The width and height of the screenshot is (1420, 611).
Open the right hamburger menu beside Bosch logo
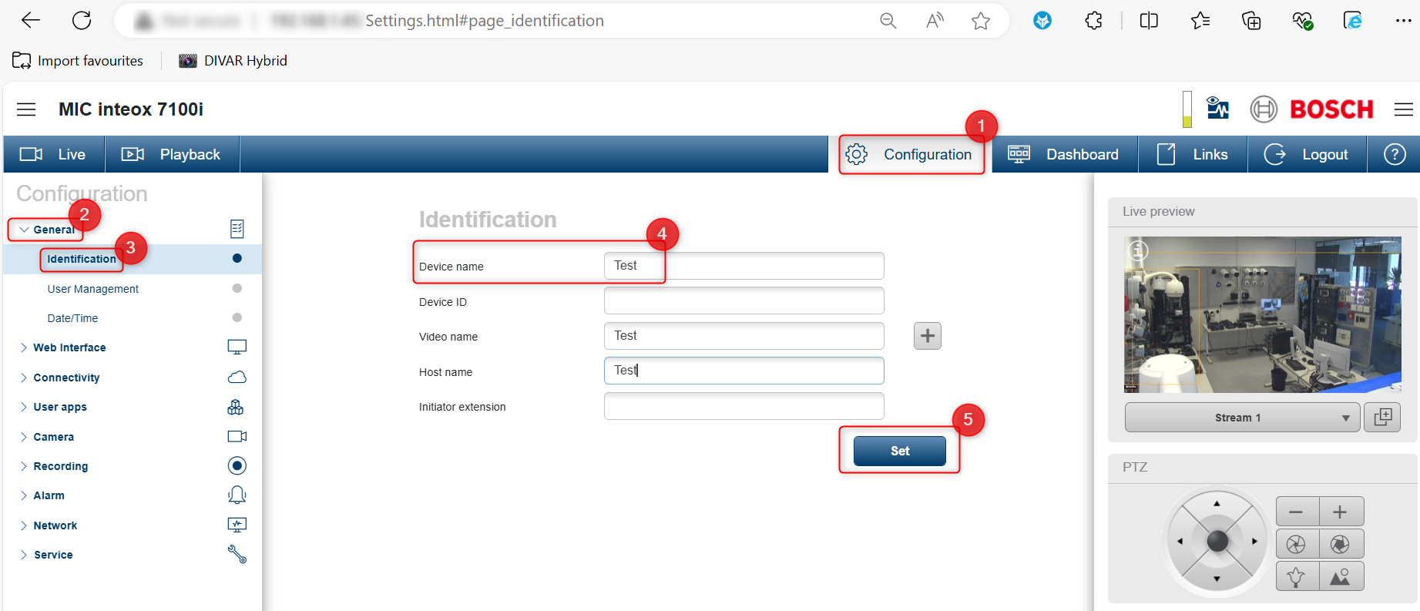1404,109
